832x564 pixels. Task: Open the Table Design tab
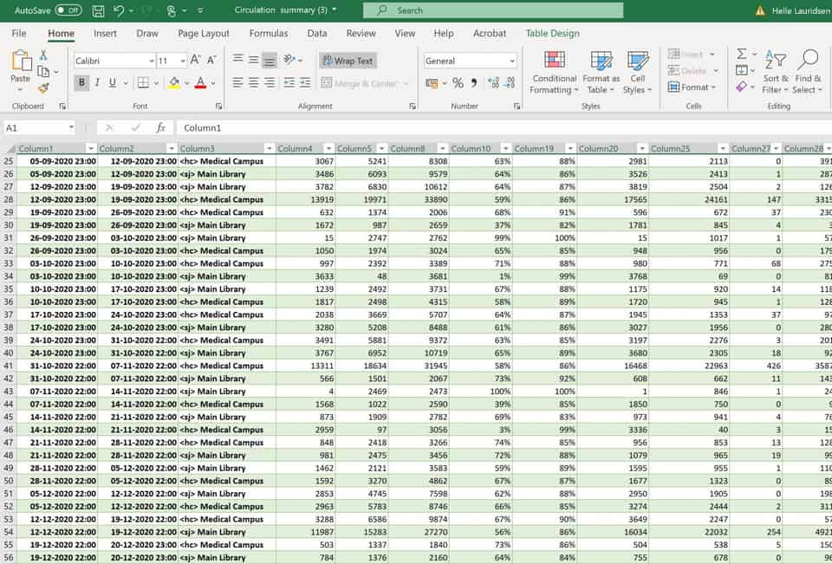point(552,34)
